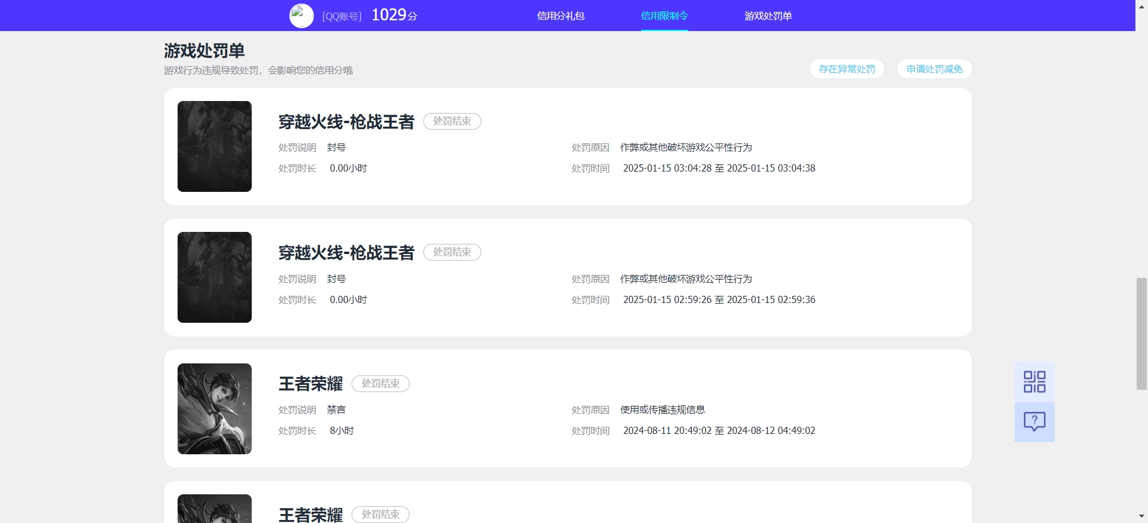The width and height of the screenshot is (1148, 523).
Task: Click the 禁言 penalty description
Action: pos(336,410)
